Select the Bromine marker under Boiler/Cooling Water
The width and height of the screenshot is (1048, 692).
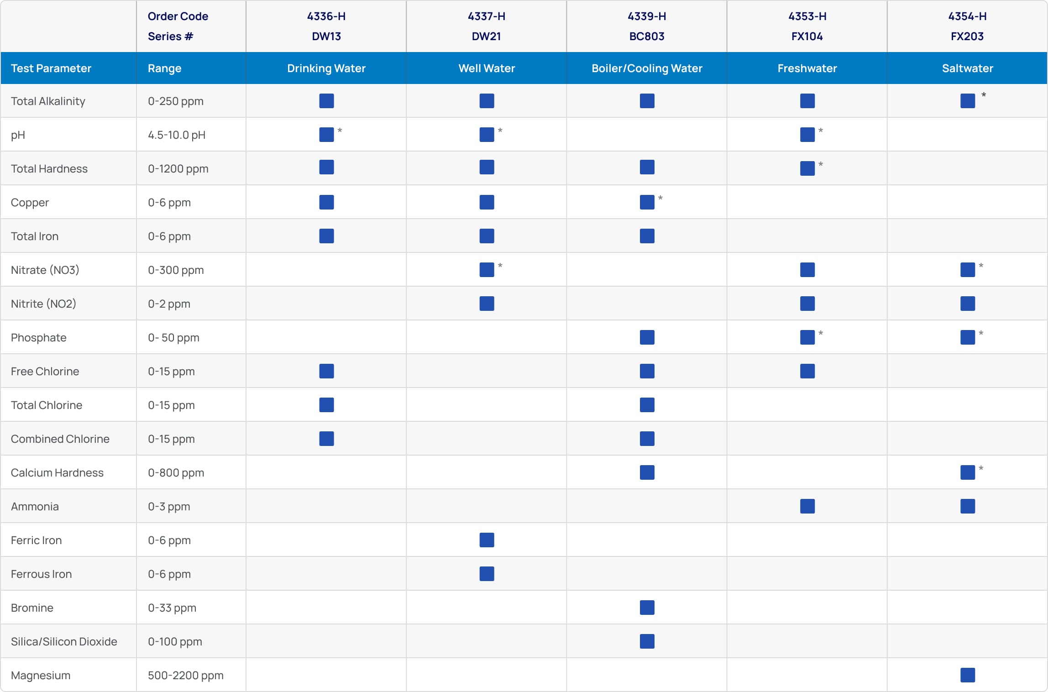point(647,607)
